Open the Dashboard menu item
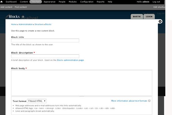Image resolution: width=172 pixels, height=115 pixels. (x=11, y=2)
